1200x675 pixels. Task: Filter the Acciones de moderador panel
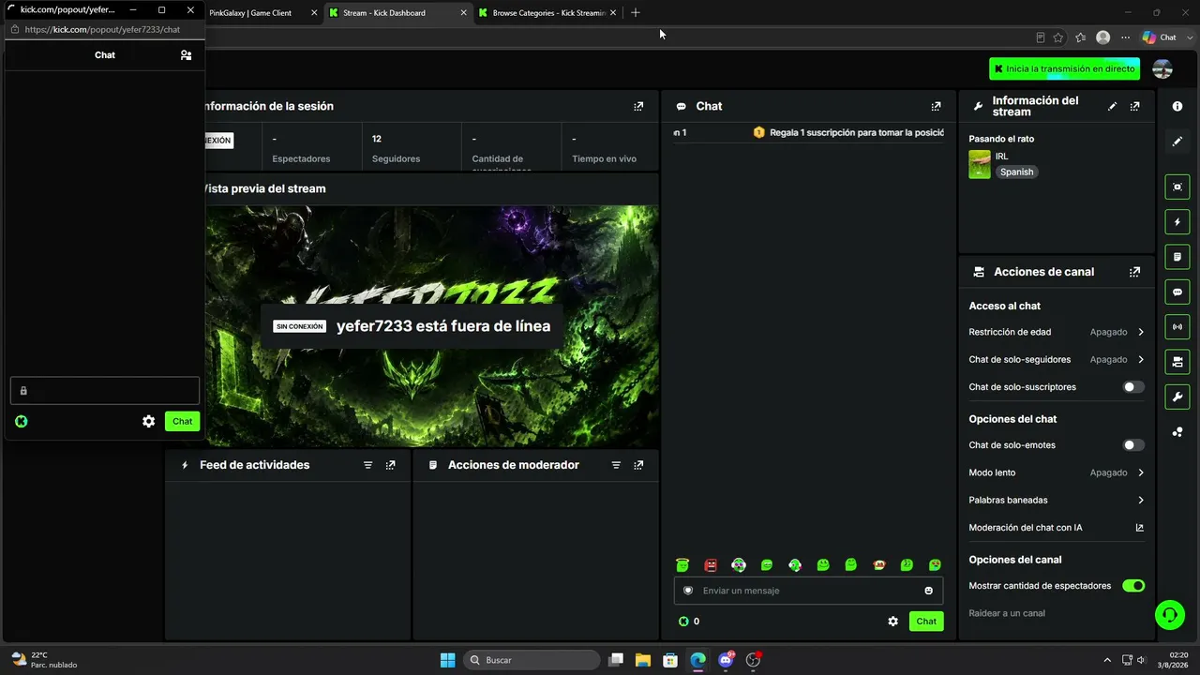[616, 465]
